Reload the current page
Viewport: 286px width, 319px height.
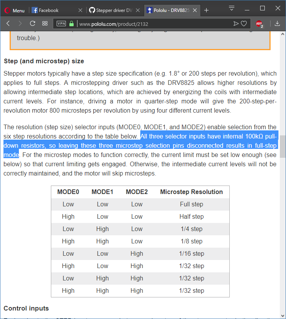(x=32, y=24)
